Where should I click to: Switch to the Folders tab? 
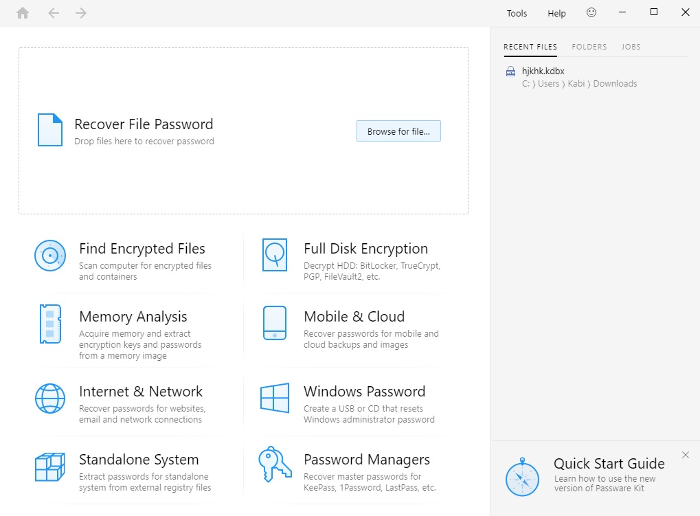(x=589, y=47)
